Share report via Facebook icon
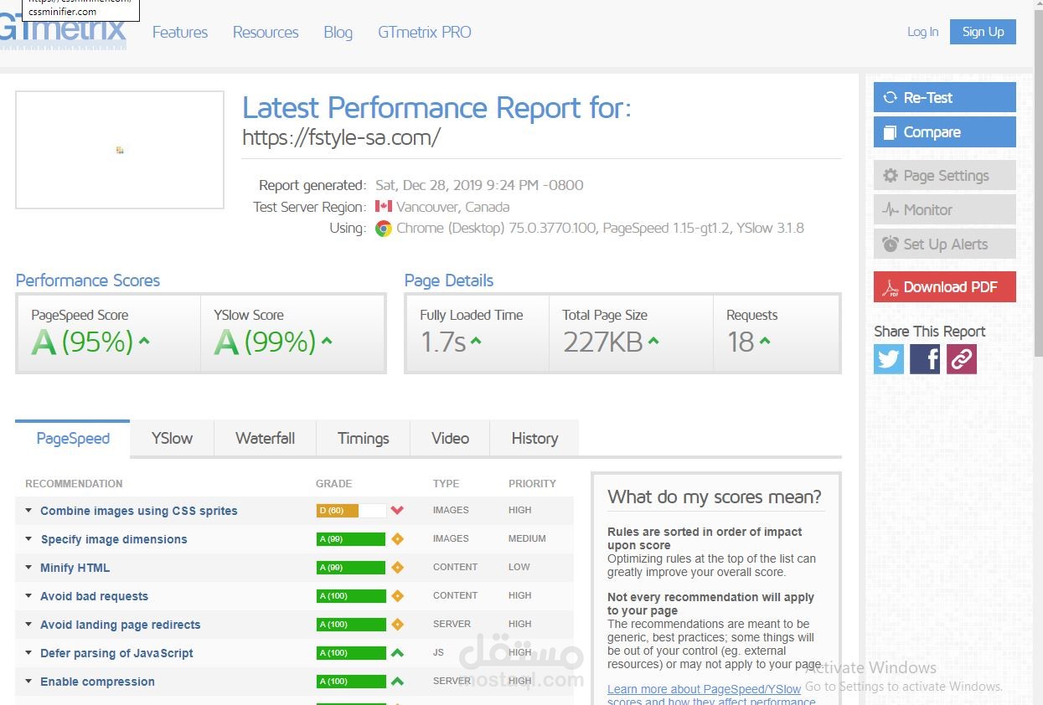Image resolution: width=1043 pixels, height=705 pixels. point(925,359)
